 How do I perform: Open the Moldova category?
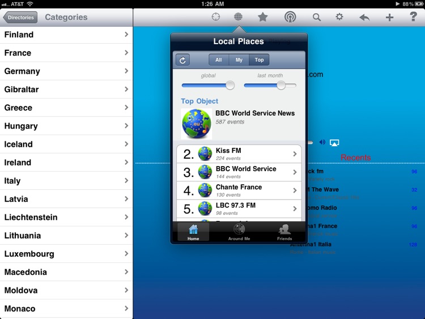pos(66,290)
